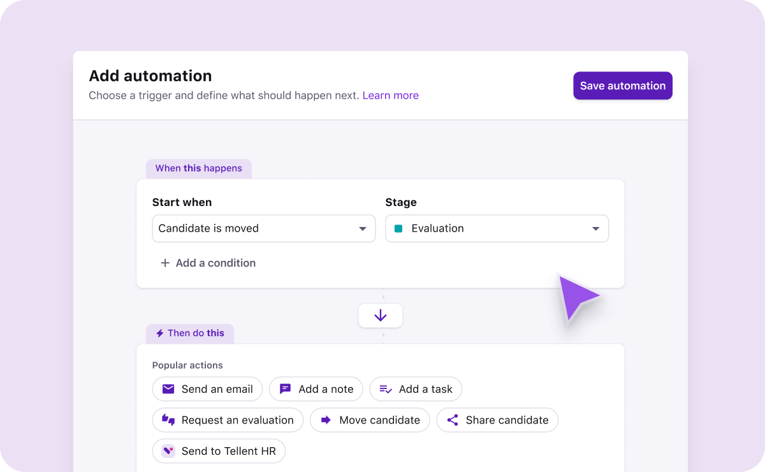Image resolution: width=765 pixels, height=472 pixels.
Task: Open the Start when dropdown
Action: point(263,228)
